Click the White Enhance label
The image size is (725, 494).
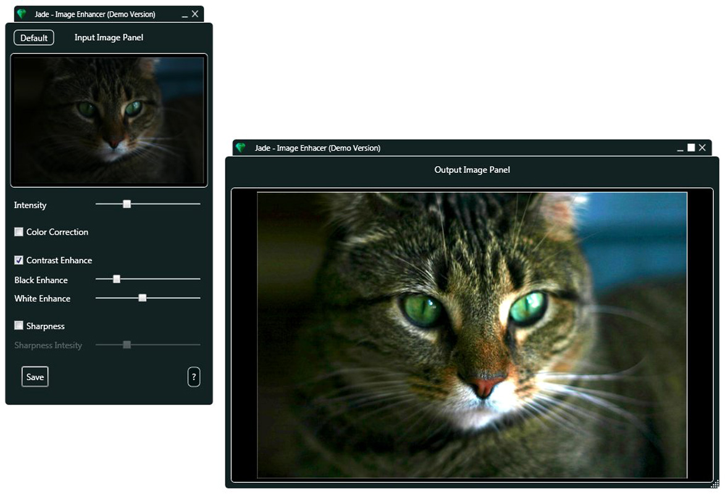[x=42, y=298]
